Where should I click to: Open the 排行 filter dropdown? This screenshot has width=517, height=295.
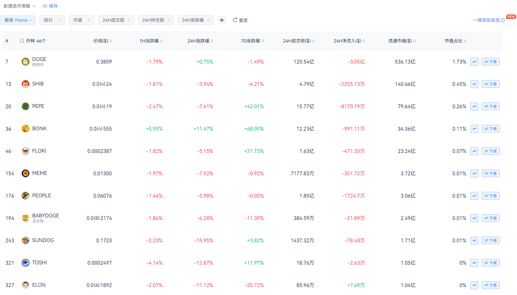pos(52,20)
